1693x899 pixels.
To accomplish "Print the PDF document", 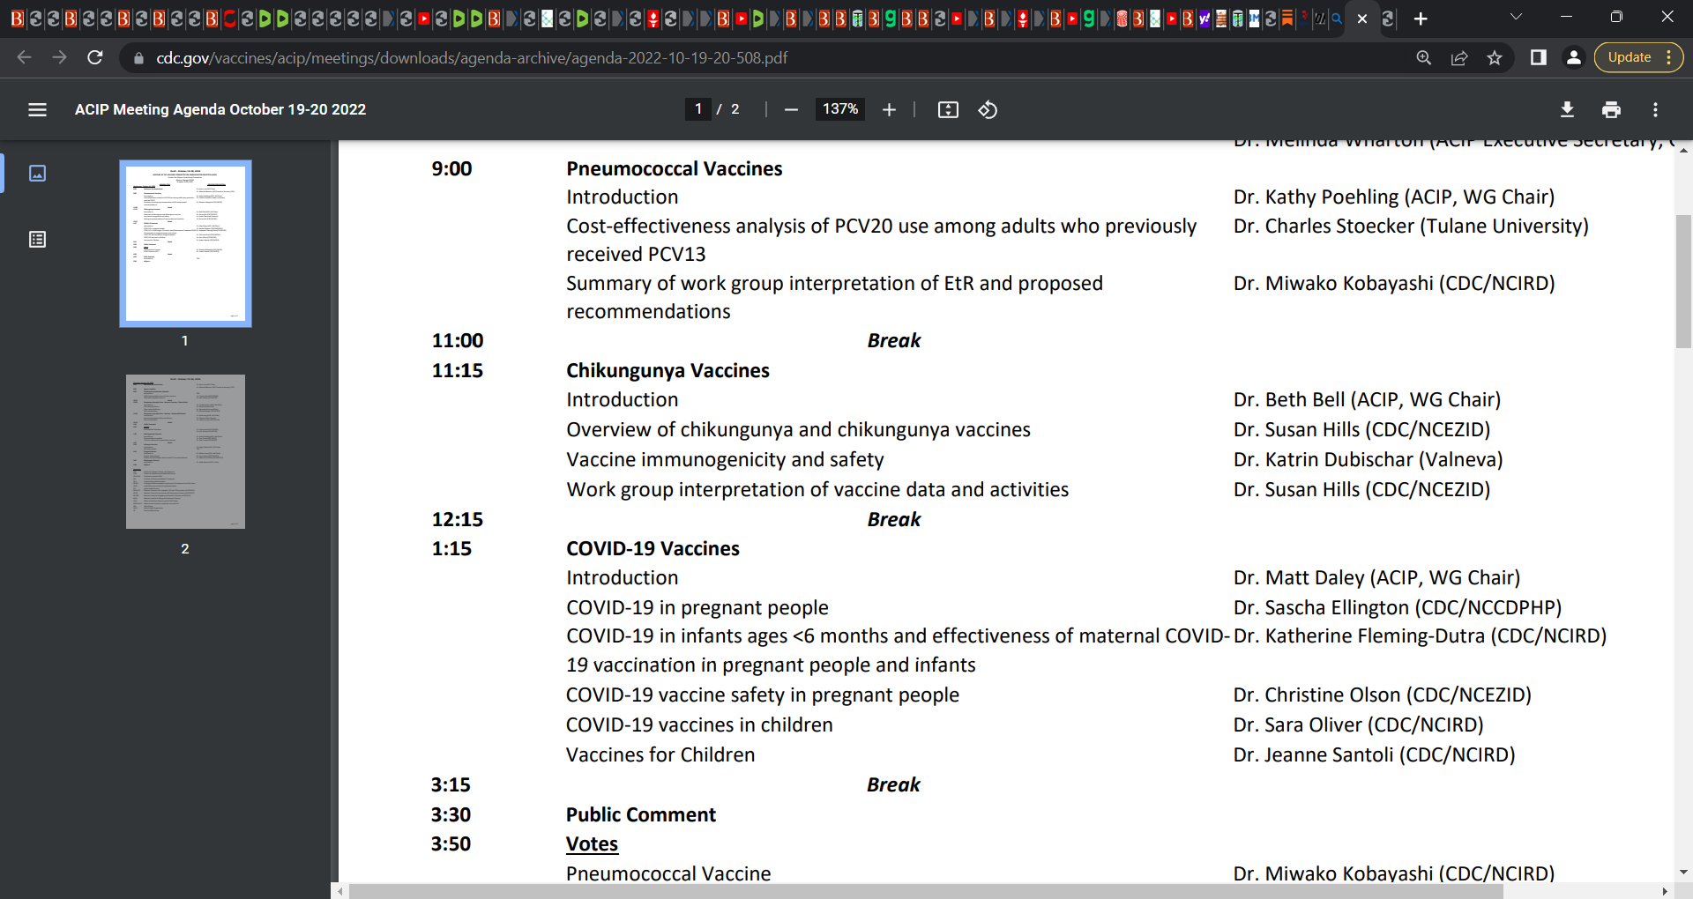I will click(1611, 109).
